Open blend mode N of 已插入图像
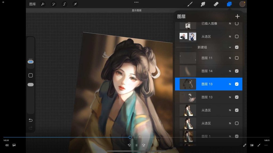Image resolution: width=273 pixels, height=153 pixels. click(230, 23)
